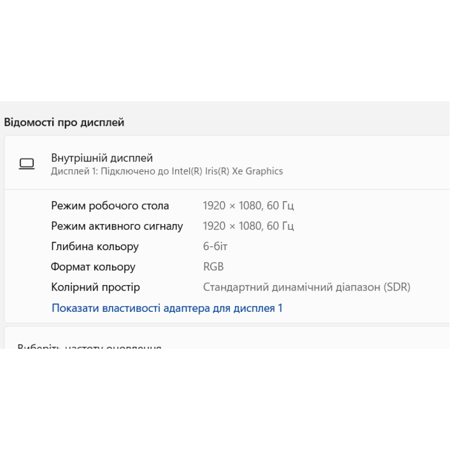Click the (SDR) abbreviation text
Viewport: 450px width, 450px height.
tap(397, 287)
